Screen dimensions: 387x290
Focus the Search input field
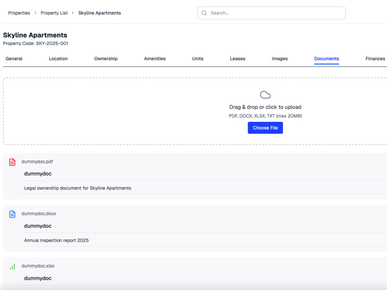click(x=271, y=13)
